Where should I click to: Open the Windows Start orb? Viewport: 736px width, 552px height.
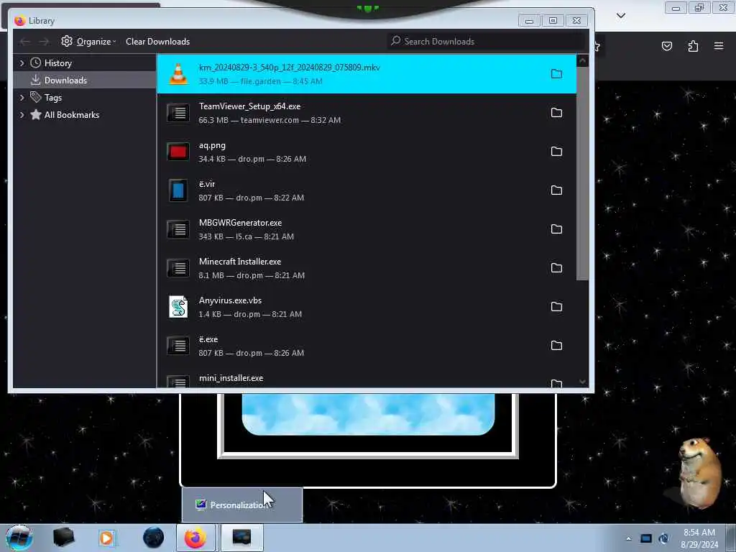19,538
